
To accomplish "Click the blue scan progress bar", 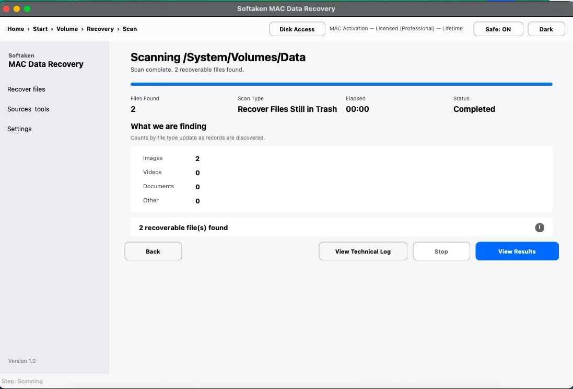I will coord(341,84).
